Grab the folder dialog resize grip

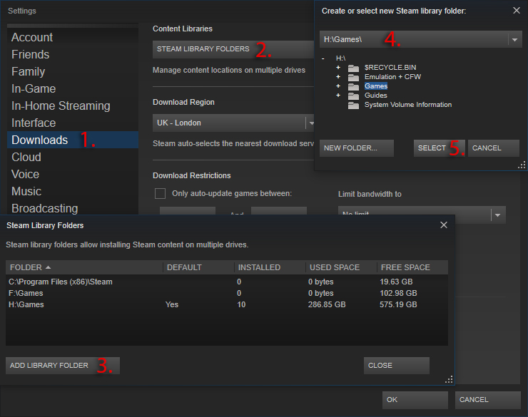click(522, 165)
